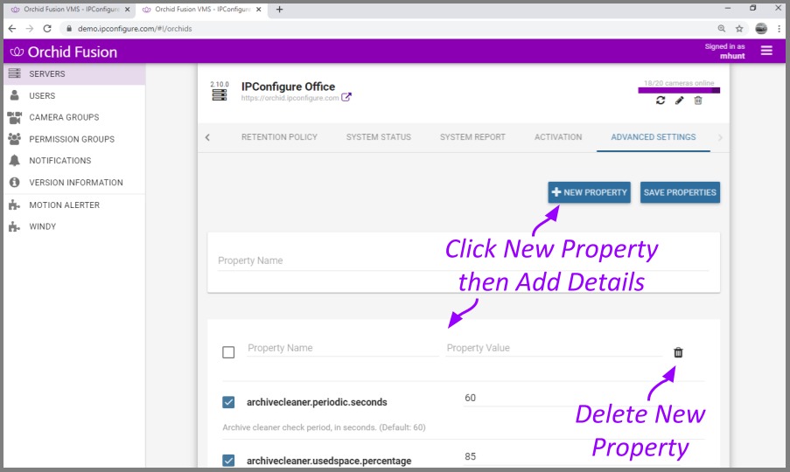Close the active Orchid Fusion browser tab

coord(258,9)
